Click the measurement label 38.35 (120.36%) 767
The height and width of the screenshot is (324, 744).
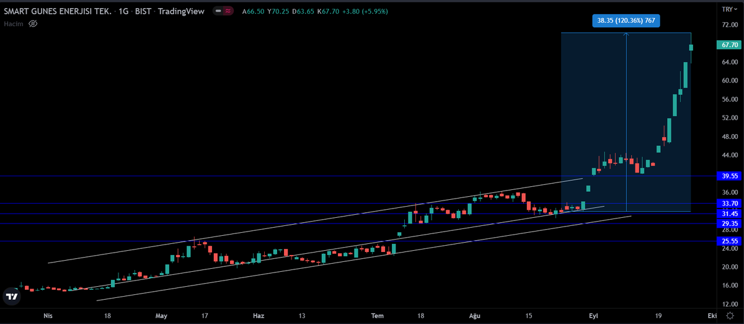point(626,21)
